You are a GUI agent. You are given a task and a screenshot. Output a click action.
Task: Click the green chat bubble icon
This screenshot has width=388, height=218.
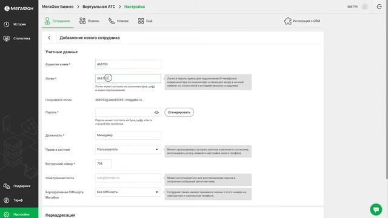click(x=376, y=210)
